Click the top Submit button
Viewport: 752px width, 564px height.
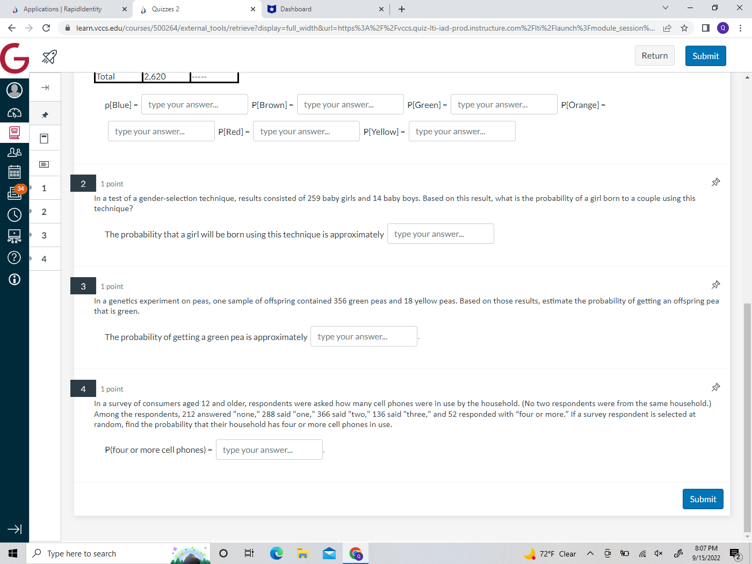(x=705, y=56)
